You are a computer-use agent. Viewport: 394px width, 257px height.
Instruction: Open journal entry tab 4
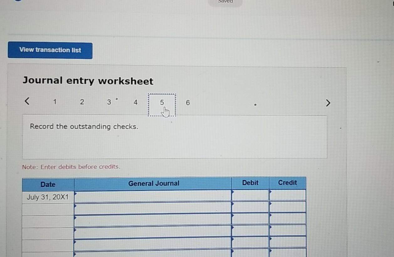(135, 102)
